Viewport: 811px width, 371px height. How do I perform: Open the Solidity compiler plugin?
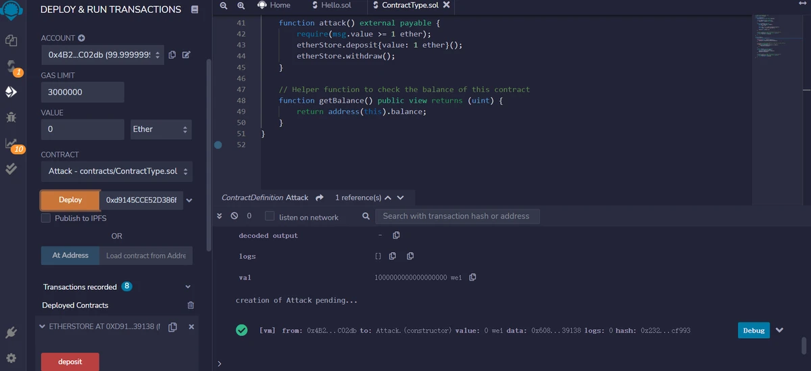11,66
